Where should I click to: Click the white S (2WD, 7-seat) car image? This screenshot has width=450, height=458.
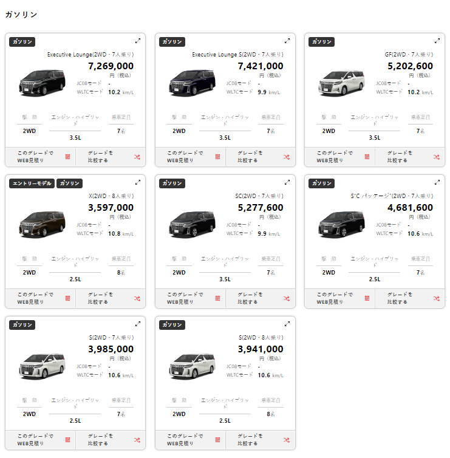tap(41, 366)
